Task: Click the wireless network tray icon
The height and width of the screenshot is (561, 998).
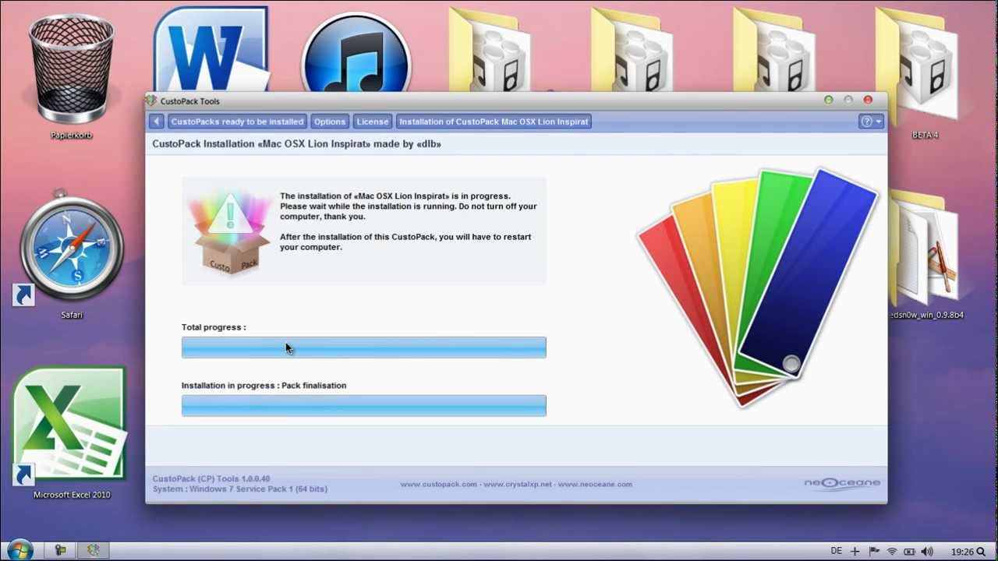Action: [x=892, y=551]
